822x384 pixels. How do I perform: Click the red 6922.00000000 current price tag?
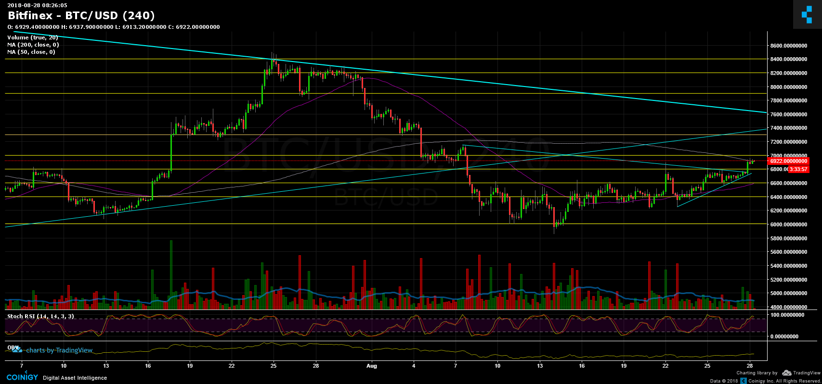[788, 161]
